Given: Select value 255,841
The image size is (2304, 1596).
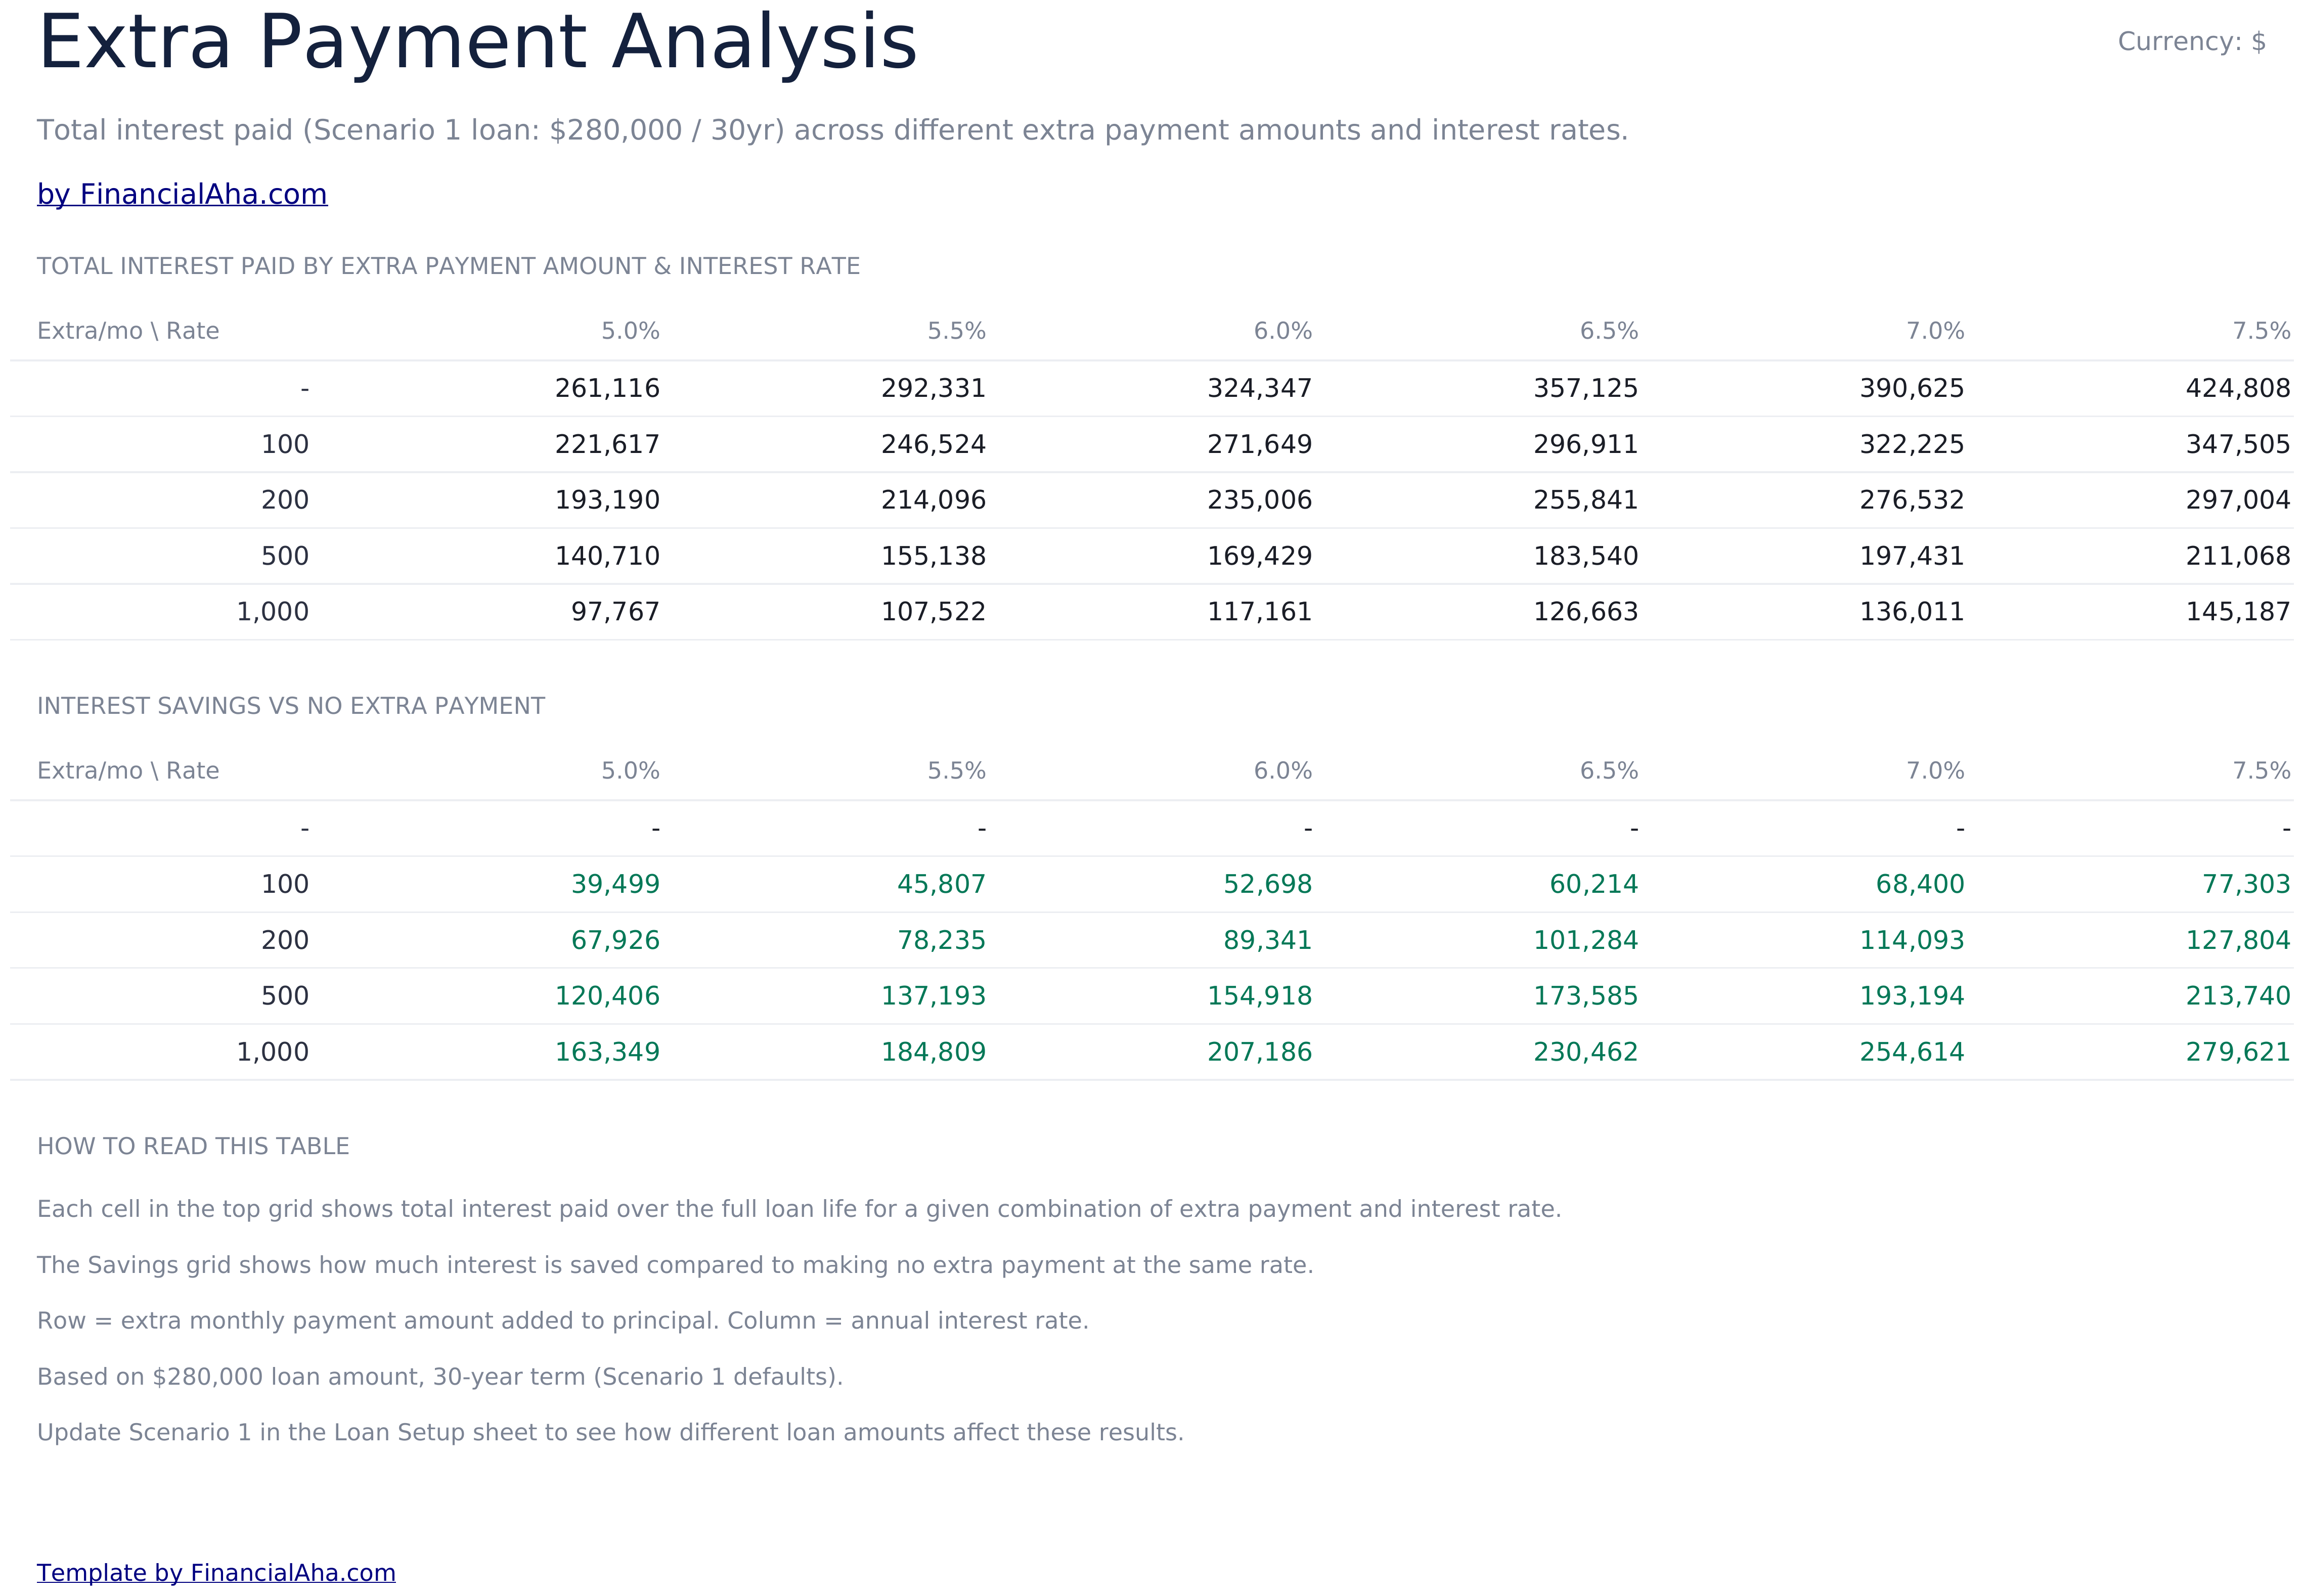Looking at the screenshot, I should tap(1586, 500).
